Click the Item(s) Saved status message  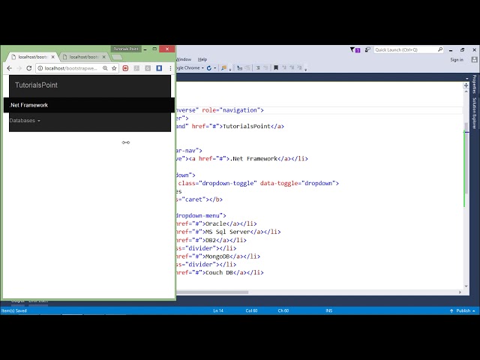(x=14, y=310)
